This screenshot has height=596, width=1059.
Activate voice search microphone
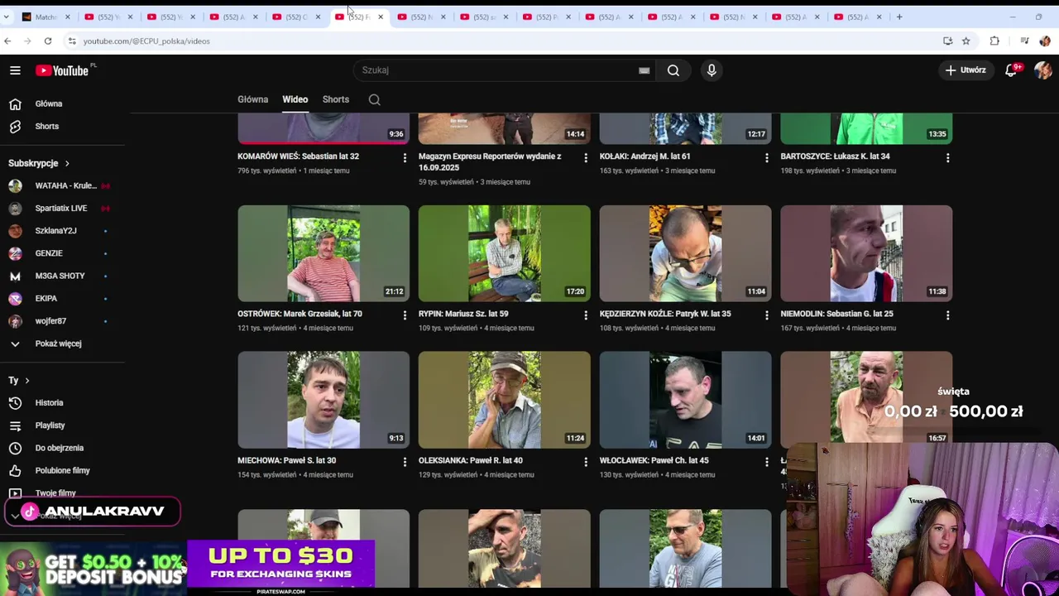pyautogui.click(x=712, y=70)
